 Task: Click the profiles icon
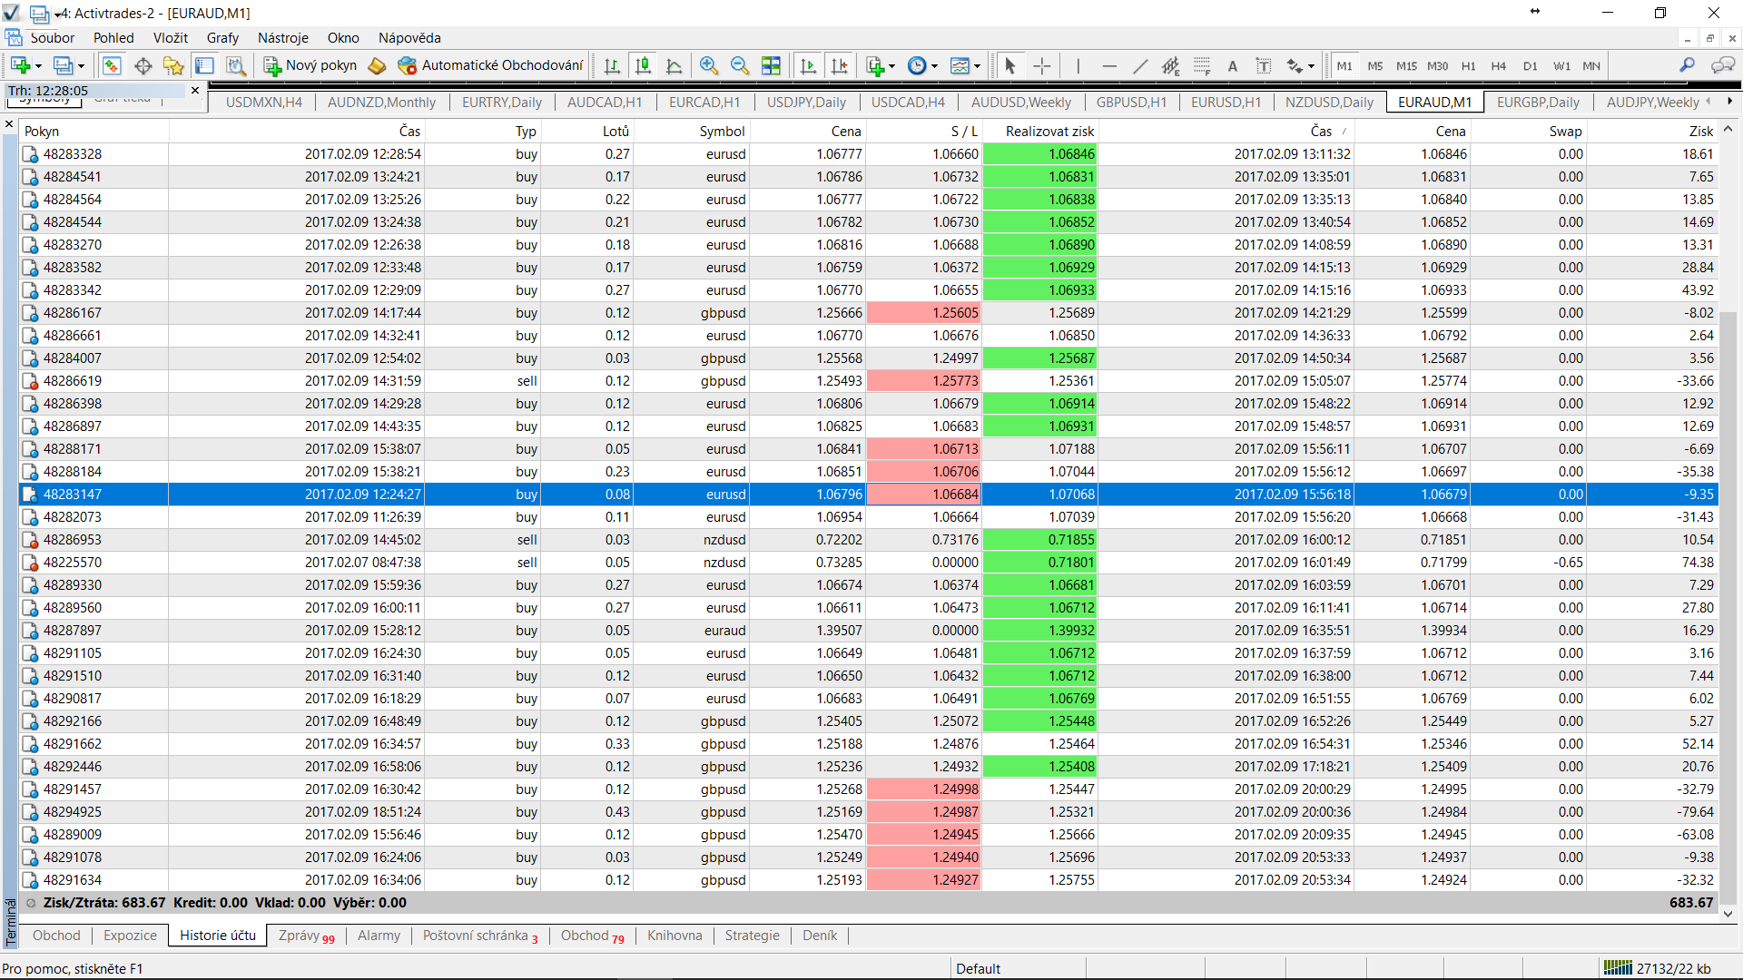(63, 65)
